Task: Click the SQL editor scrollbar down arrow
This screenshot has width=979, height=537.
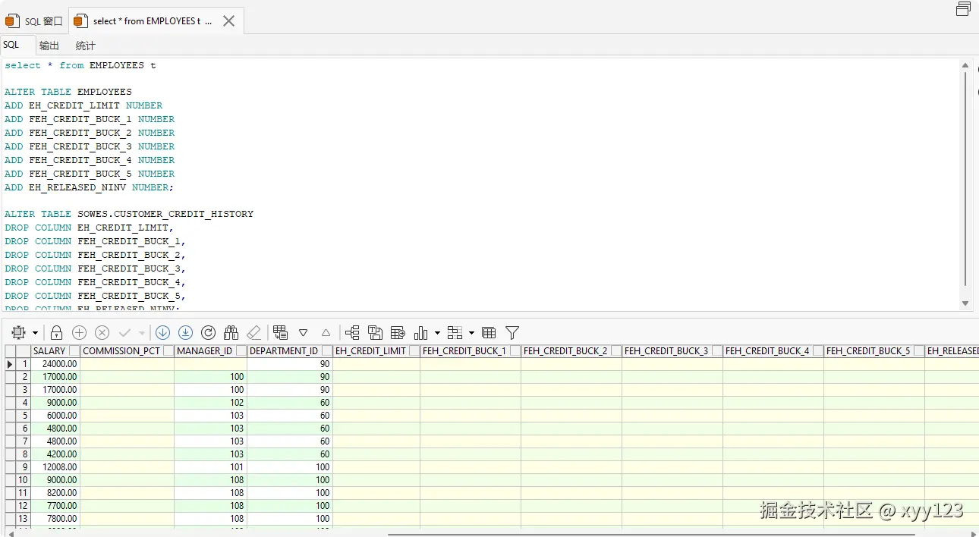Action: [x=965, y=303]
